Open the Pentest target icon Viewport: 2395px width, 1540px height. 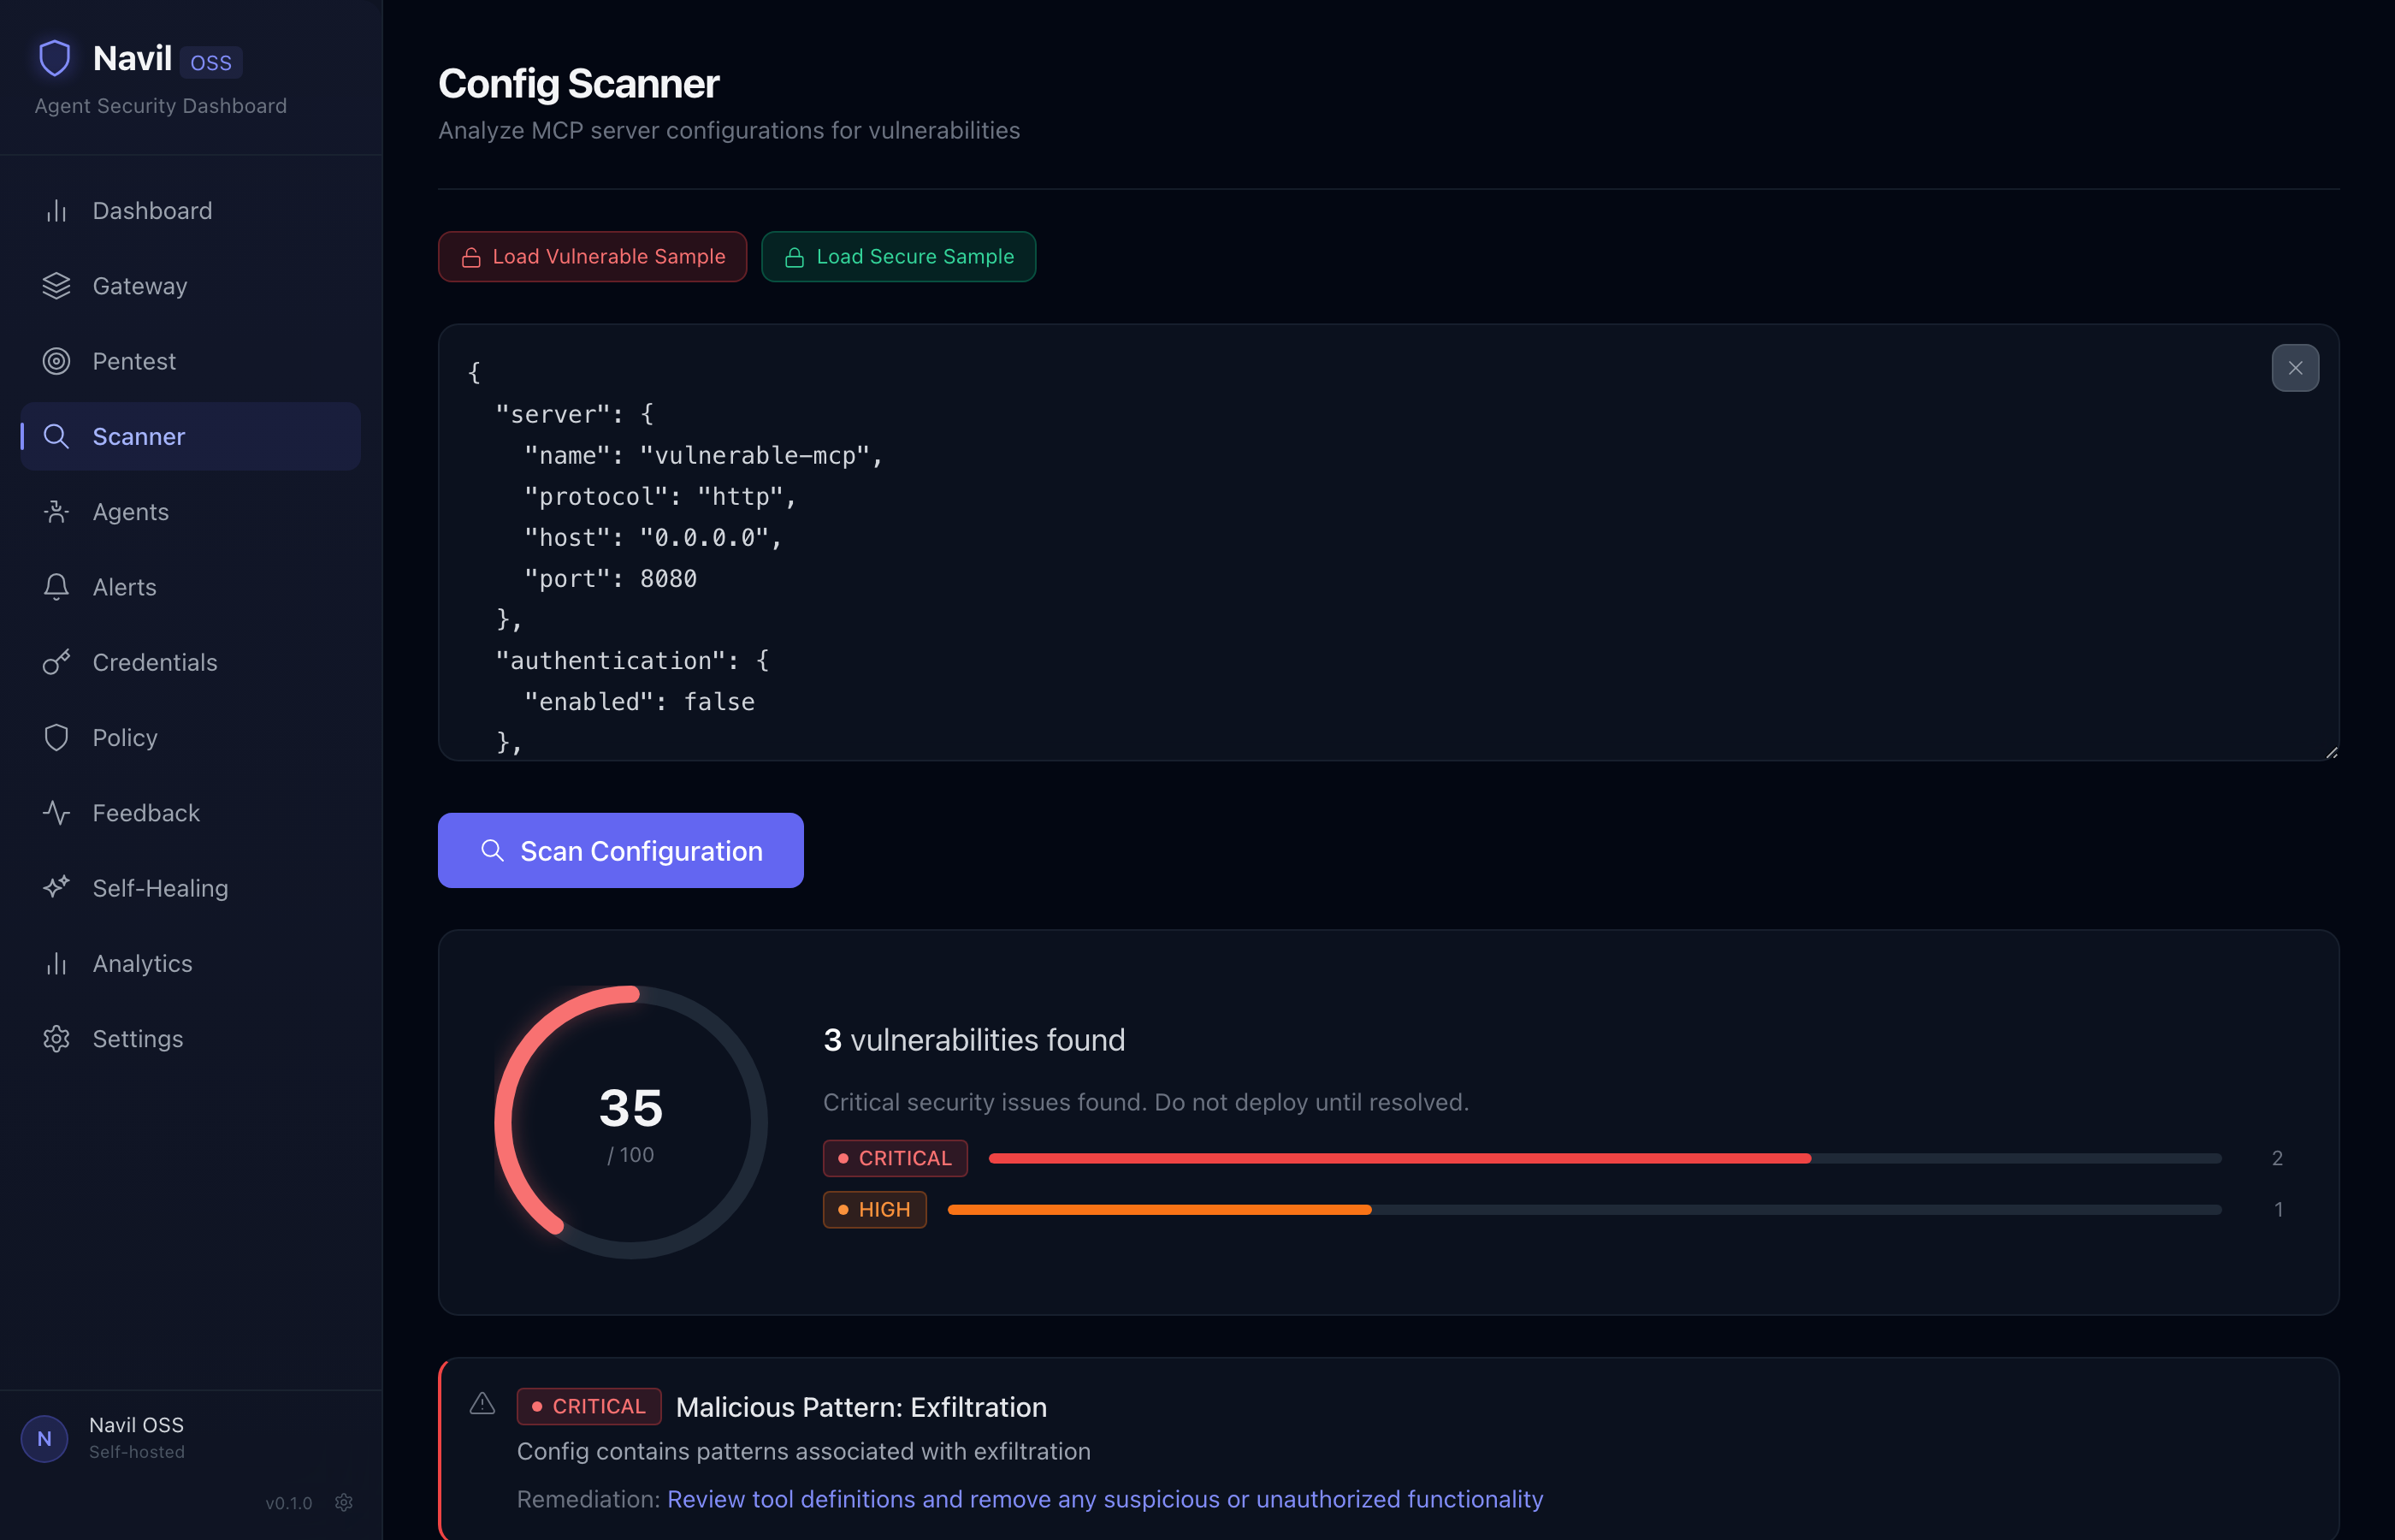point(56,361)
